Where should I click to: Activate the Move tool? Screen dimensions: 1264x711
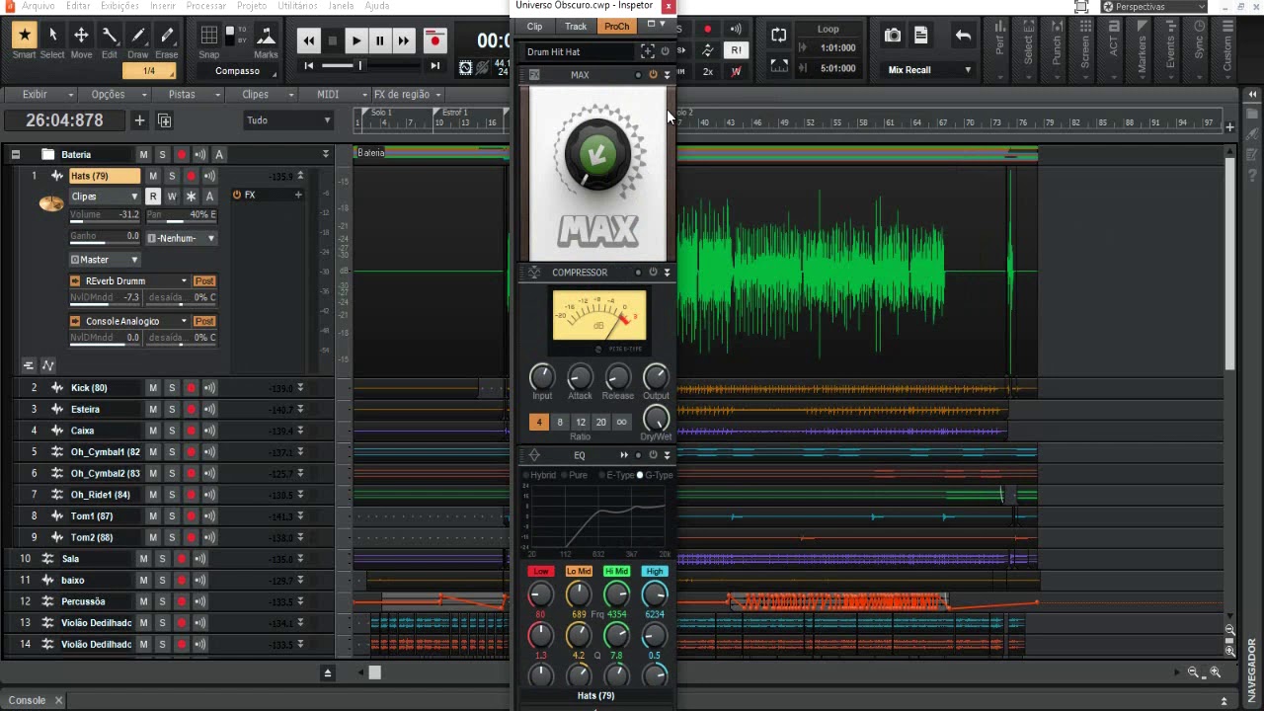pos(81,36)
